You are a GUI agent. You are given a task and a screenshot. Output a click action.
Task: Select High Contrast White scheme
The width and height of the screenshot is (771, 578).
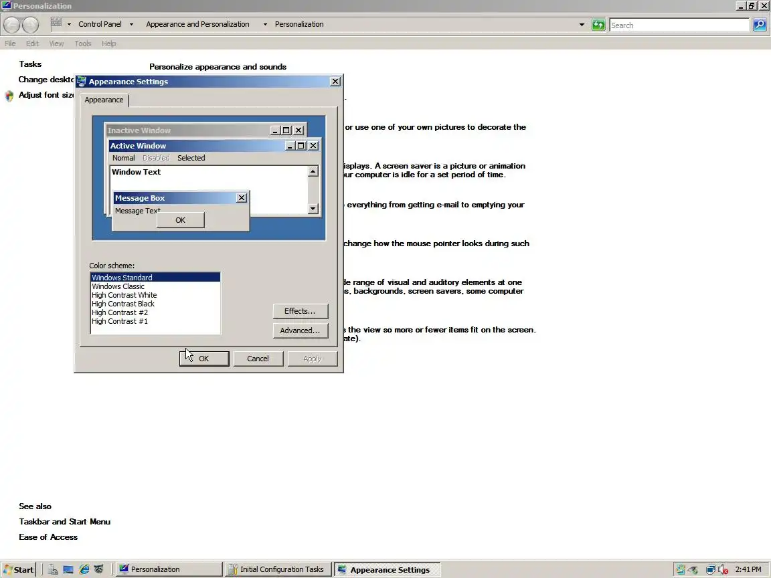[155, 295]
